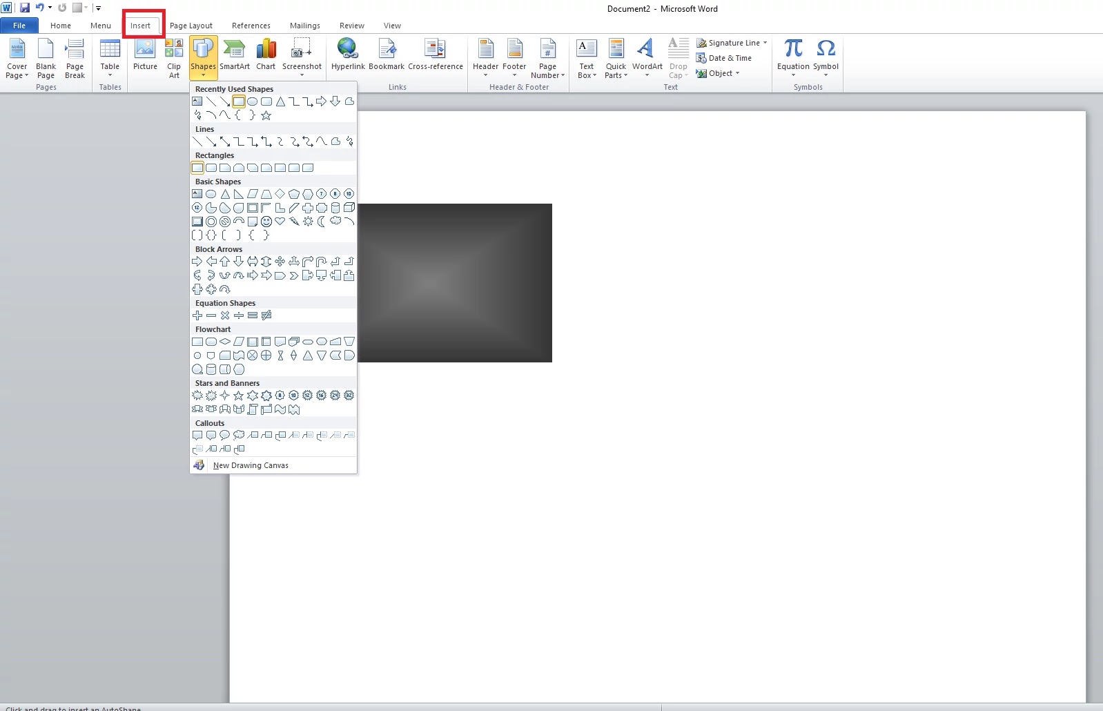Pick the Freeform shape under Lines

[x=335, y=142]
